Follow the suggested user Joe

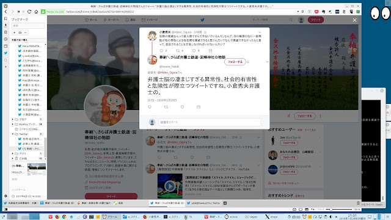[289, 143]
